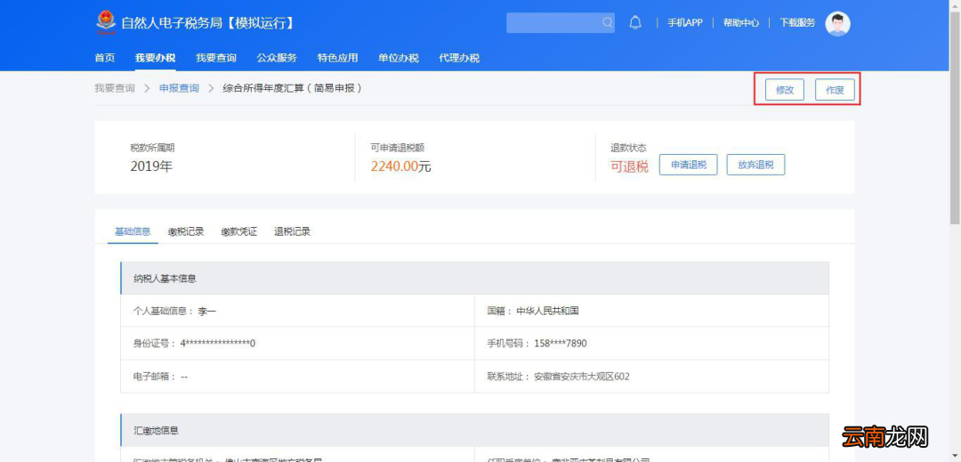The image size is (961, 462).
Task: Click the 修改 button
Action: click(x=785, y=90)
